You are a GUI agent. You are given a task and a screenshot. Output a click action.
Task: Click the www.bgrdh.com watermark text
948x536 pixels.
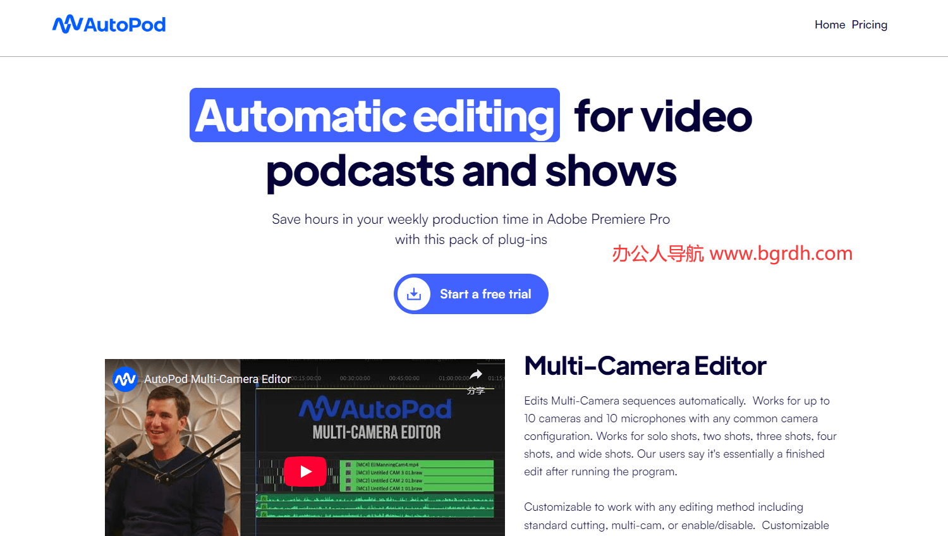(781, 253)
